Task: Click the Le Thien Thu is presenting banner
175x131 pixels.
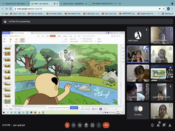Action: point(87,21)
